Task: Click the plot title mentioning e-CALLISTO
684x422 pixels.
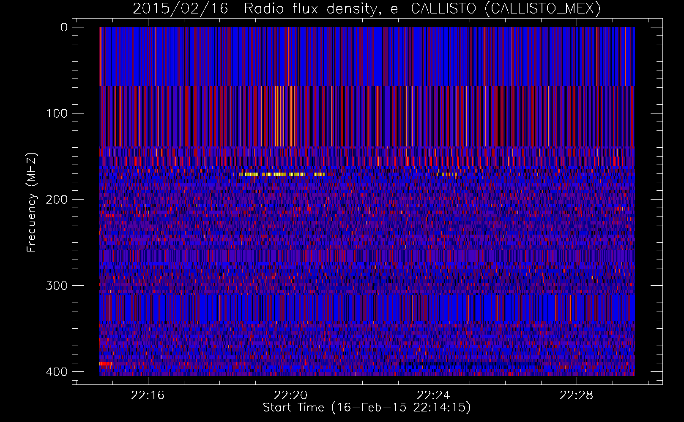Action: click(367, 8)
